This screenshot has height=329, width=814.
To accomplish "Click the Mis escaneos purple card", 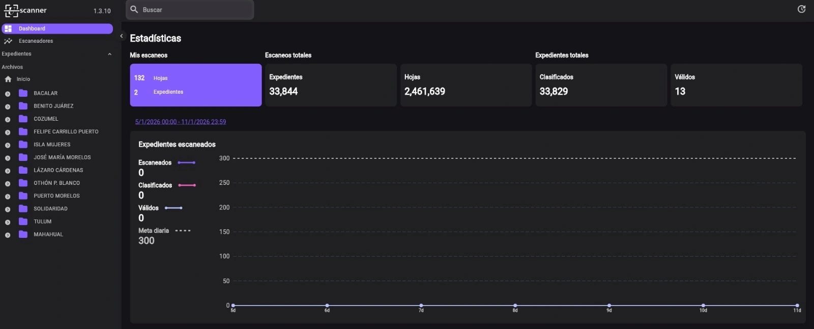I will tap(195, 85).
